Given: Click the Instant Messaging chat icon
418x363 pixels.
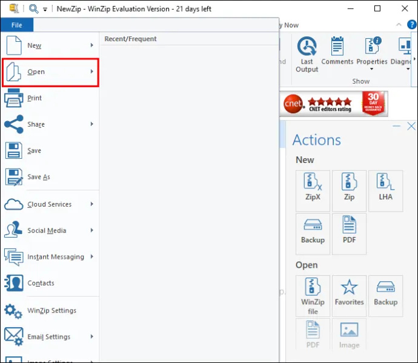Looking at the screenshot, I should tap(13, 256).
